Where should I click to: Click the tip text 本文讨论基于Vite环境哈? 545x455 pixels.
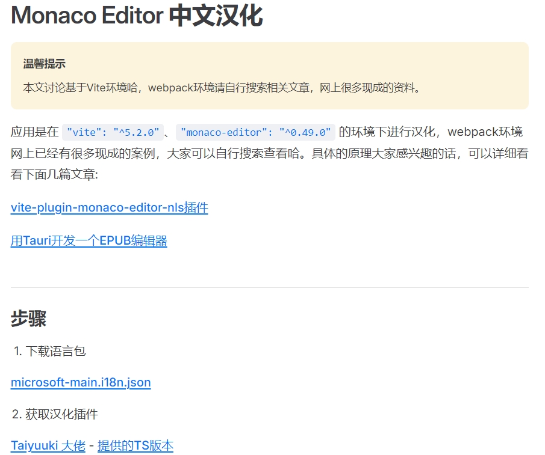(80, 88)
